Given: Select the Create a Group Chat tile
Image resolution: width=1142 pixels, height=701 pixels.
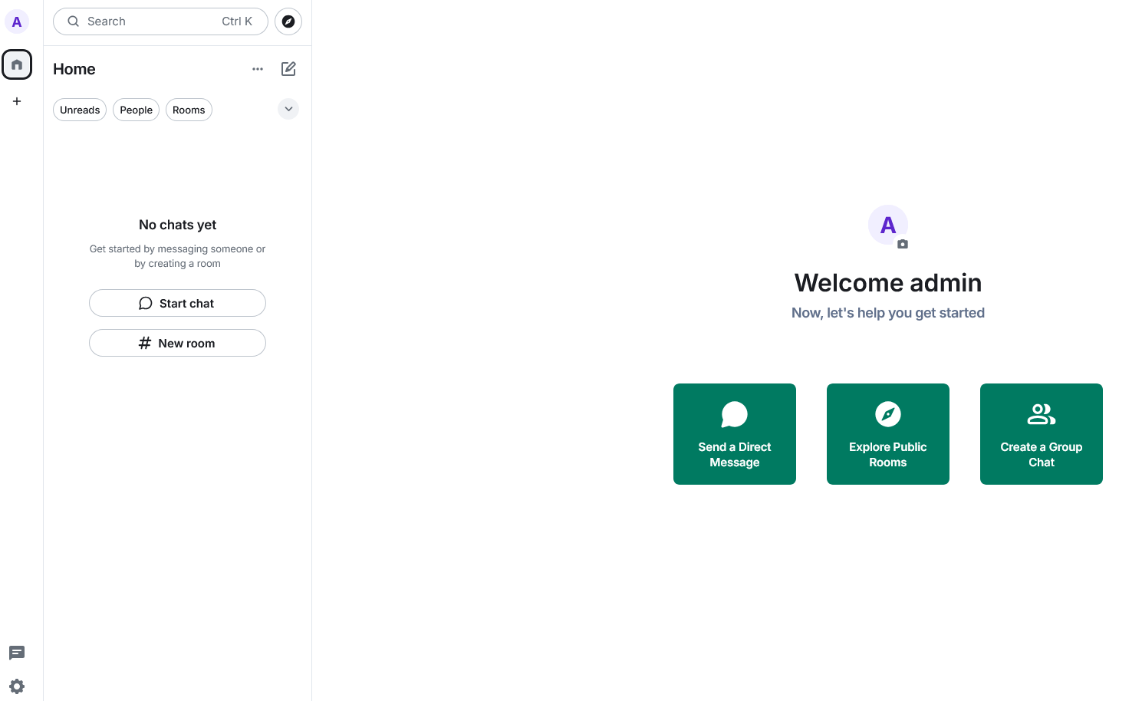Looking at the screenshot, I should coord(1041,434).
